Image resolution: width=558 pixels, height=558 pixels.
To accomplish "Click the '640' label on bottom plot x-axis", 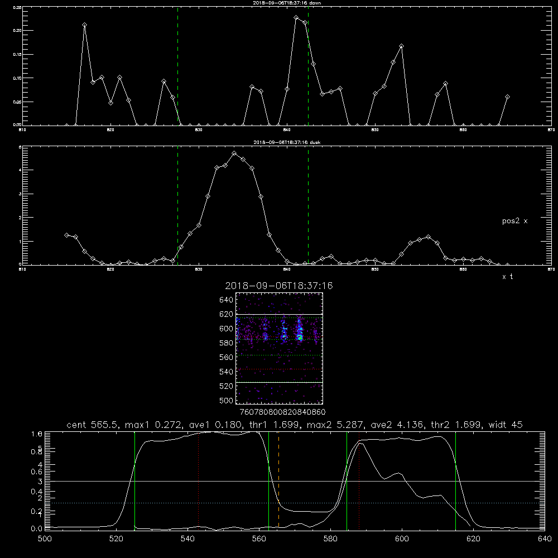I will click(545, 539).
